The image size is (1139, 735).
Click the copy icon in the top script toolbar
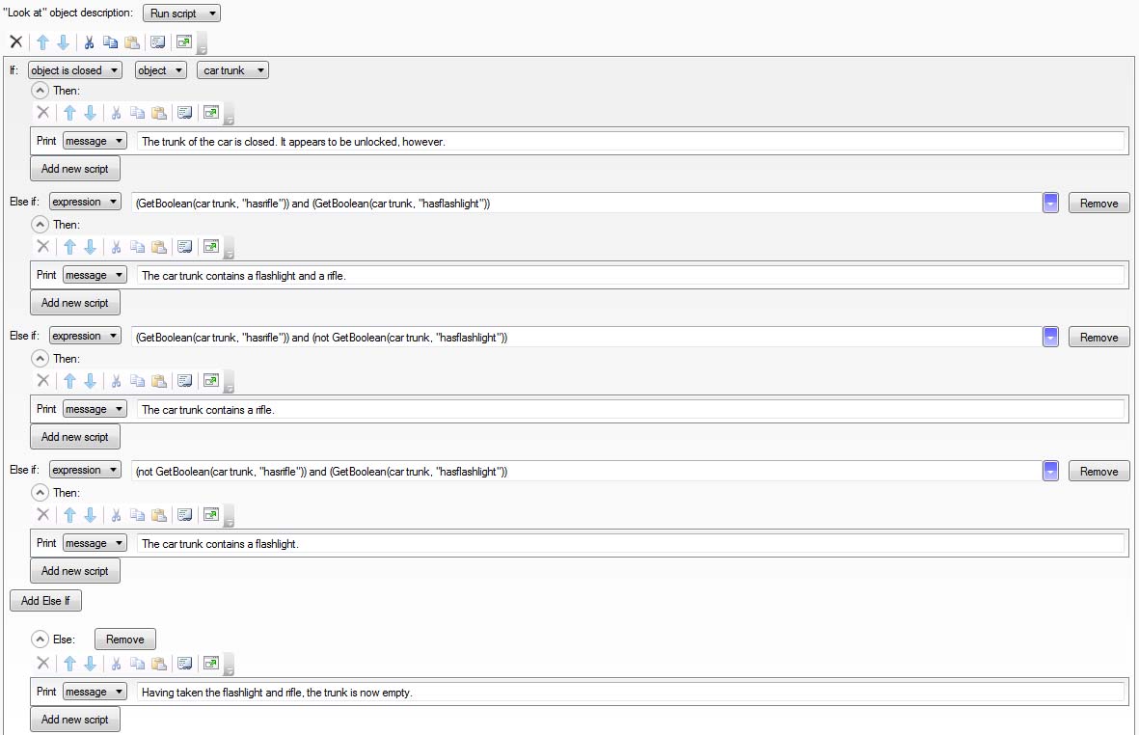(x=110, y=42)
